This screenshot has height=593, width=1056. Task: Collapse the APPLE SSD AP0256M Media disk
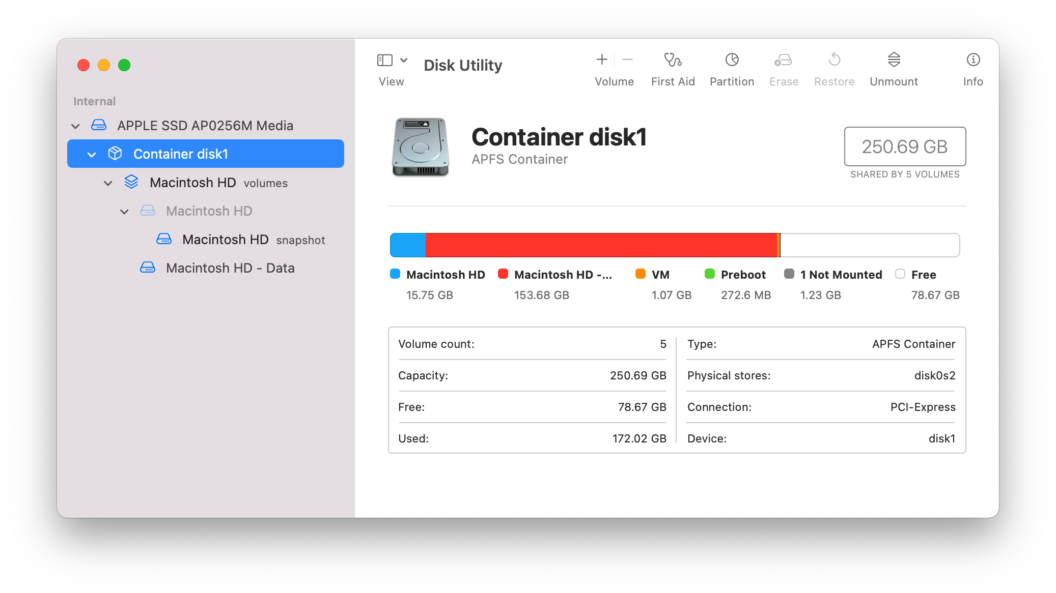75,126
